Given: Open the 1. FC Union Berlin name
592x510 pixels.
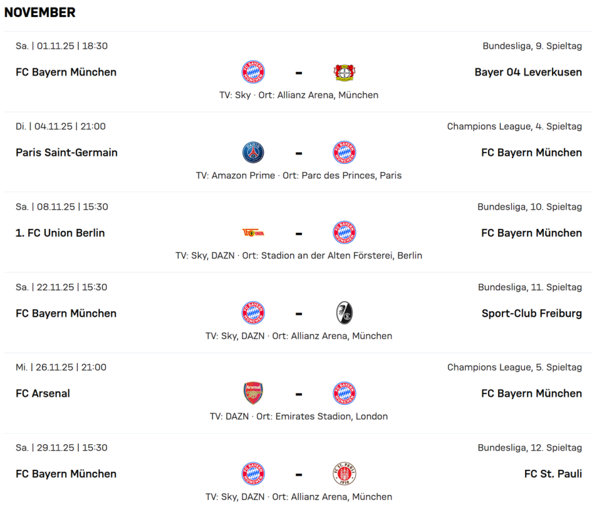Looking at the screenshot, I should click(x=60, y=233).
